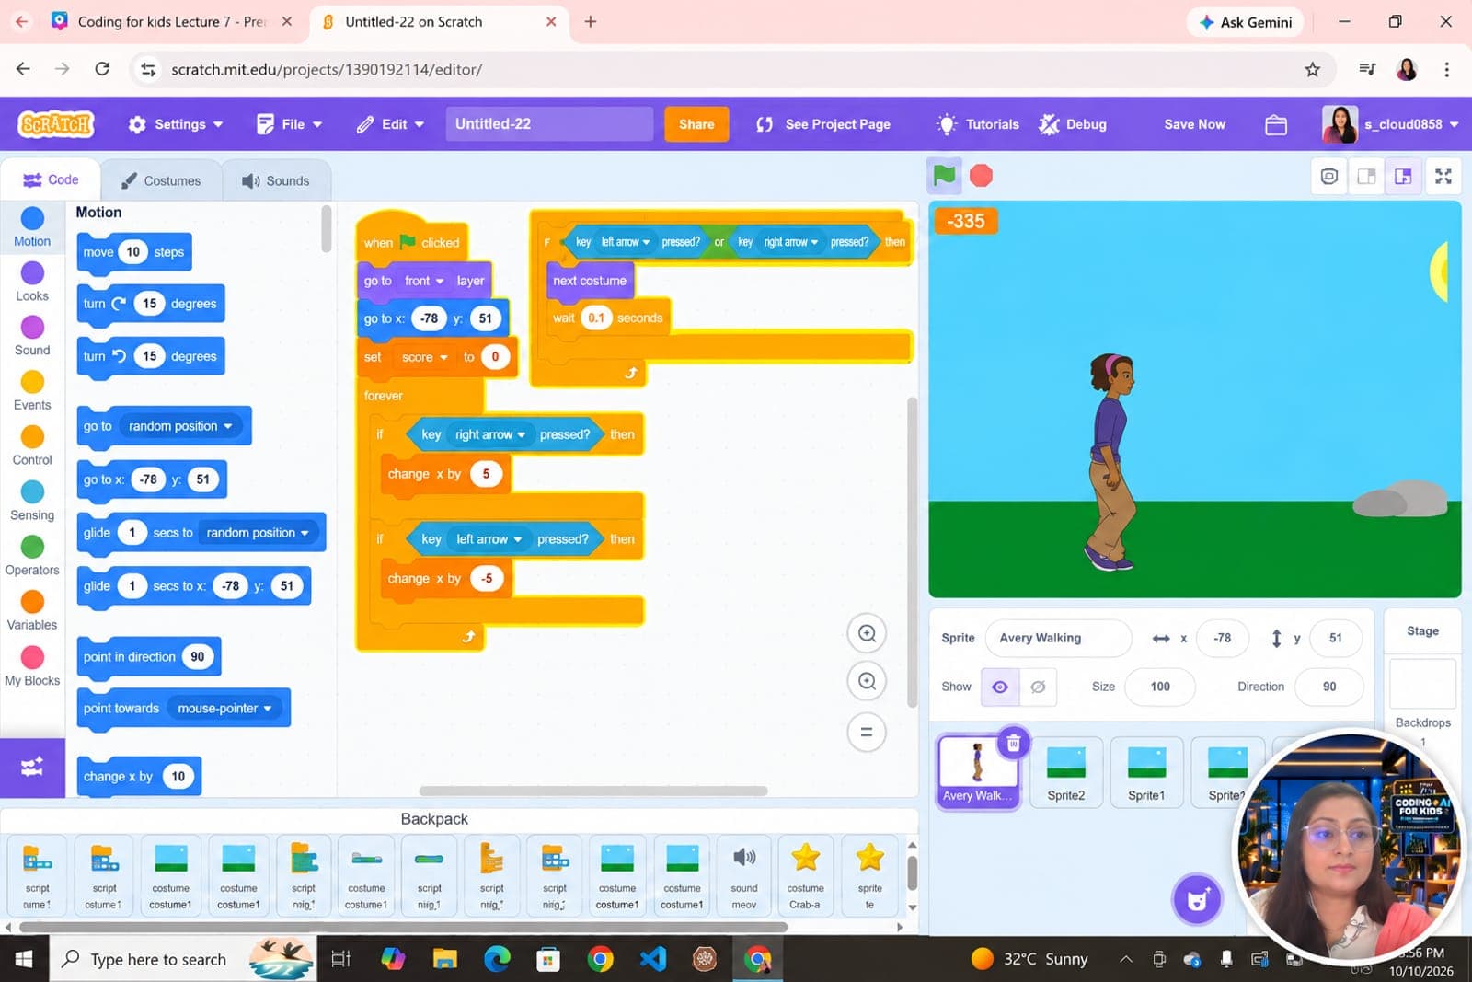The width and height of the screenshot is (1472, 982).
Task: Reset workspace zoom to default
Action: point(867,733)
